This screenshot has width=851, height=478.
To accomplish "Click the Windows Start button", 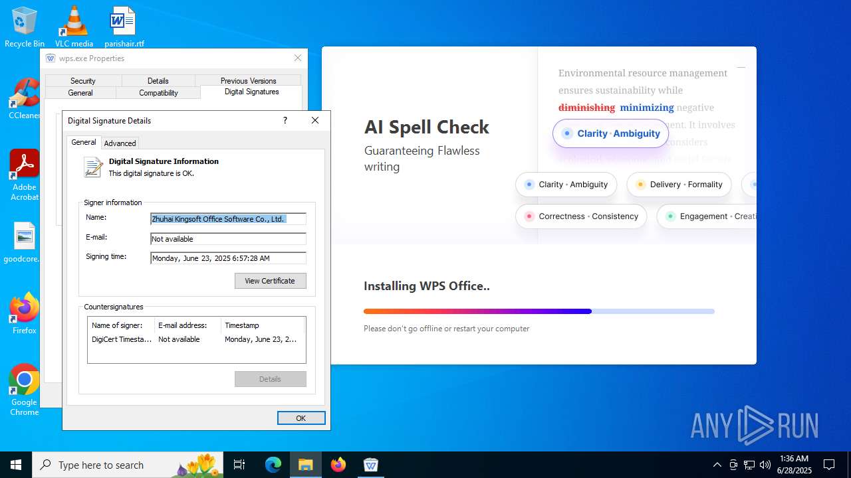I will 16,465.
